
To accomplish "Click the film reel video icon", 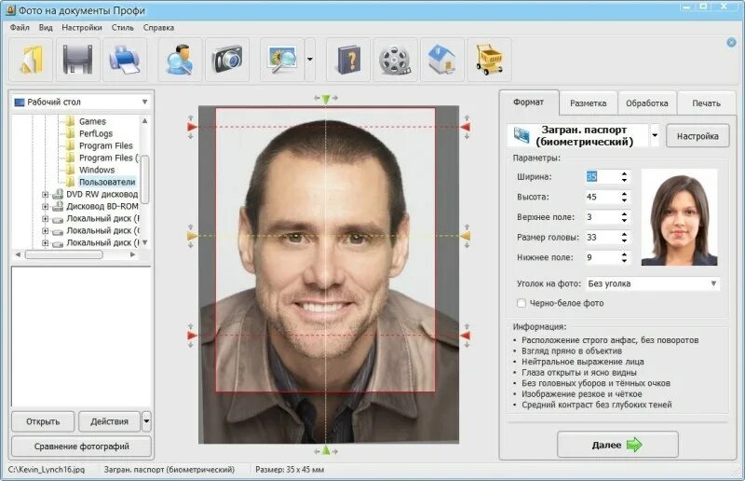I will click(x=395, y=60).
